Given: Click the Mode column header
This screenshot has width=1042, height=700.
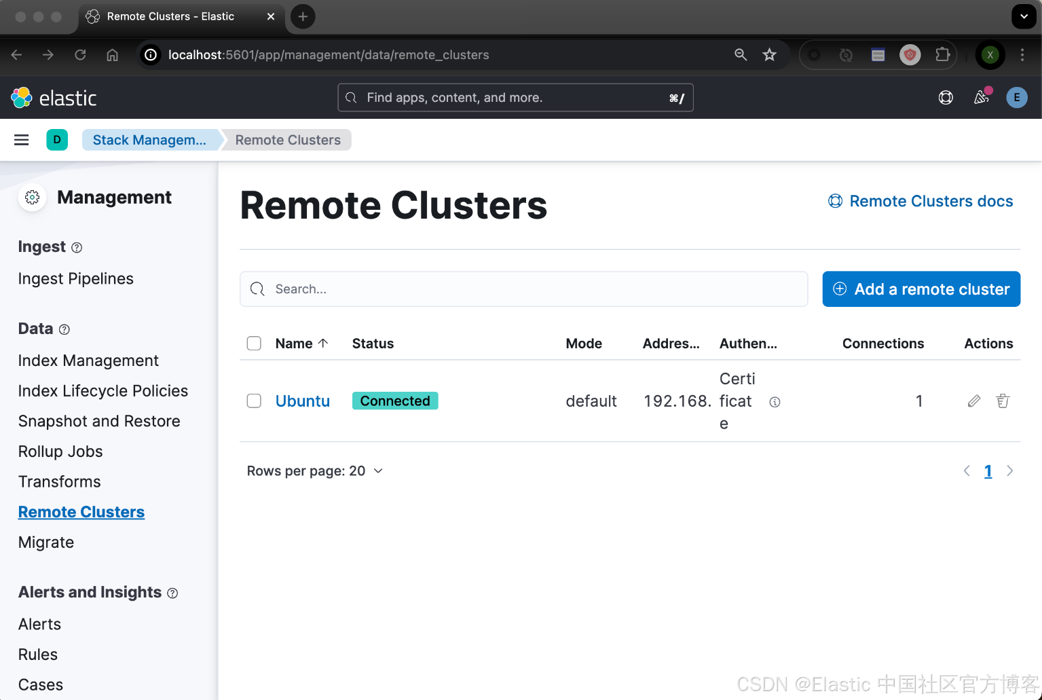Looking at the screenshot, I should [584, 344].
